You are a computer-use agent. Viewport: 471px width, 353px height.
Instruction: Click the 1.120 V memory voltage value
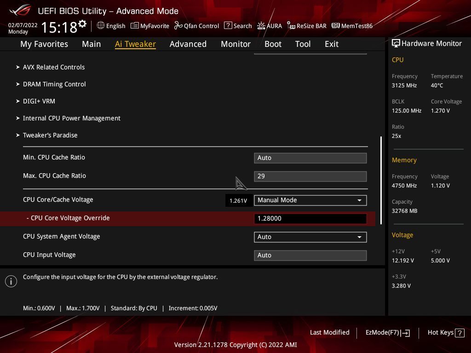[440, 186]
